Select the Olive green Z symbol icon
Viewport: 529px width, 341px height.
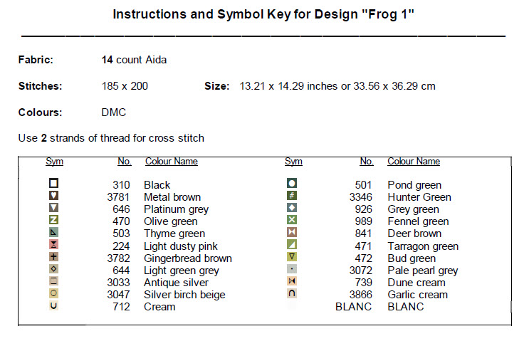[x=53, y=220]
